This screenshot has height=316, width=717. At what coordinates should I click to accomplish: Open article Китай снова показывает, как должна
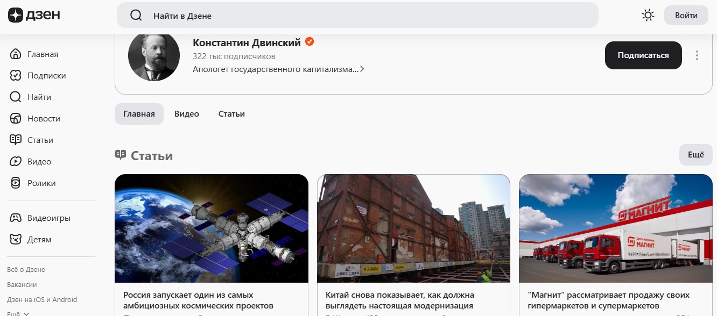[x=400, y=300]
